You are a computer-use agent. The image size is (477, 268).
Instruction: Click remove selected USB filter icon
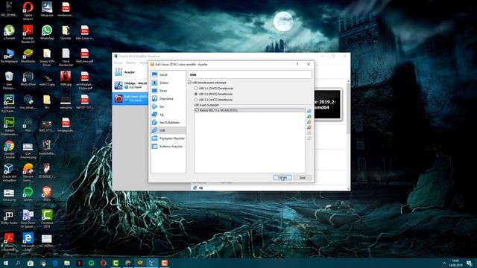(309, 127)
